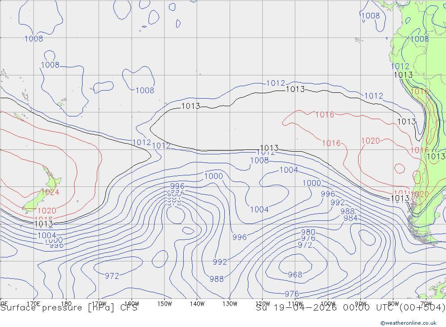The width and height of the screenshot is (446, 327).
Task: Click the 180 longitude label
Action: click(66, 304)
